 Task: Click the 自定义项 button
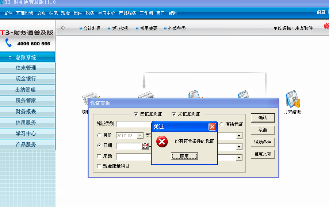[263, 154]
